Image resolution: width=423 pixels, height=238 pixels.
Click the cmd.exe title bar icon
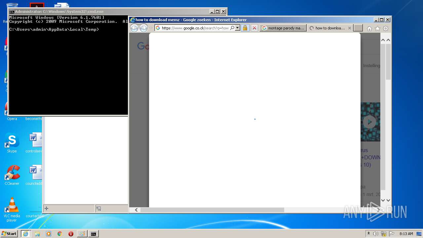pos(12,12)
